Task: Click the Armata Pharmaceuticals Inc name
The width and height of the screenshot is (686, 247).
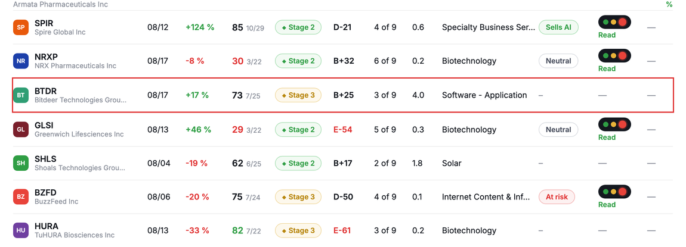Action: [x=61, y=4]
